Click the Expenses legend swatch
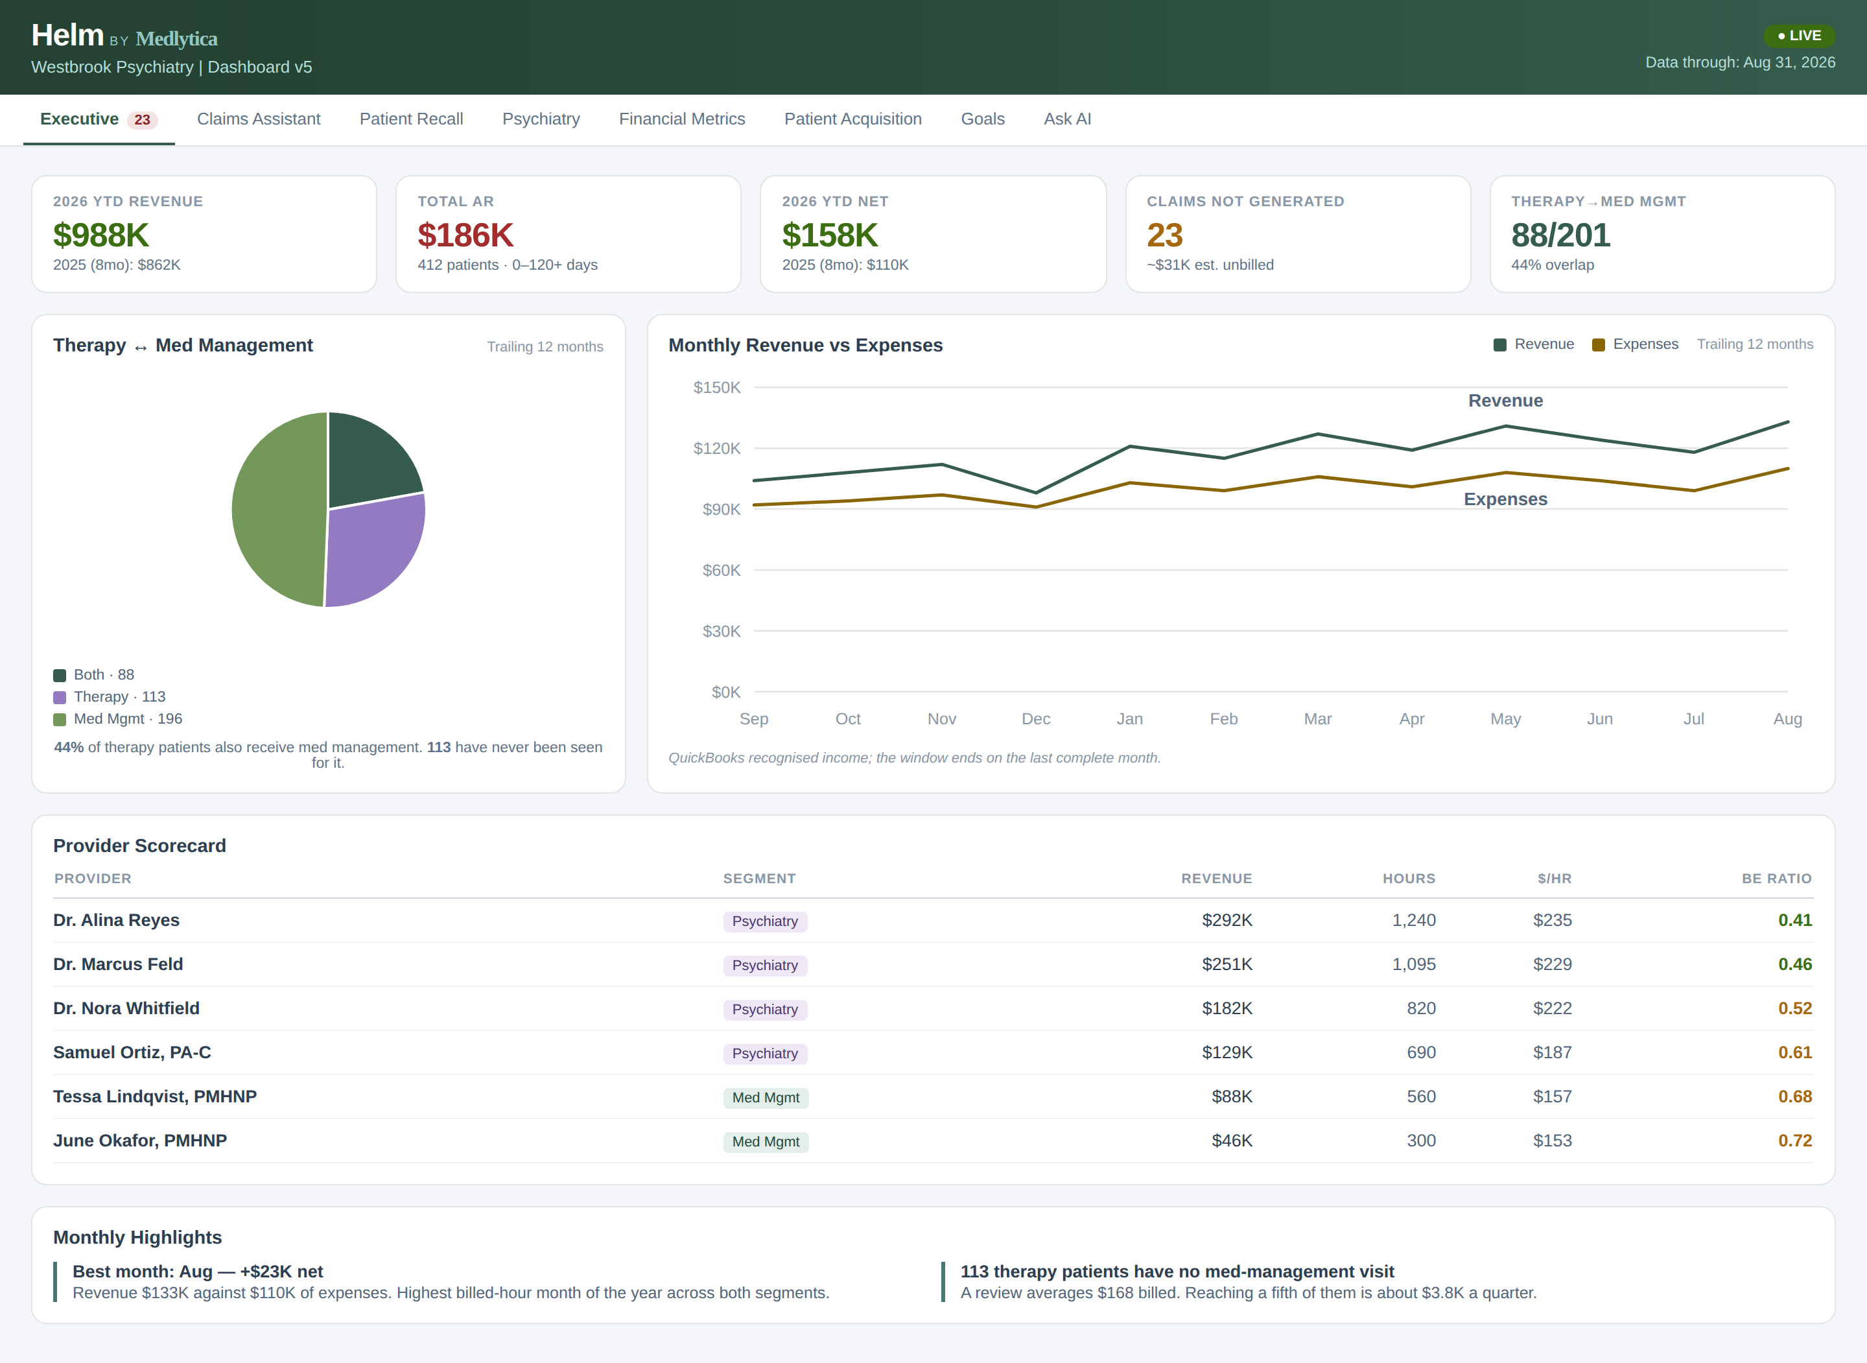The width and height of the screenshot is (1867, 1363). (x=1598, y=345)
